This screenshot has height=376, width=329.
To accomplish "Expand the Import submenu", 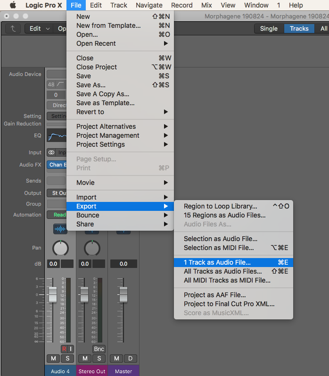I will pos(120,197).
